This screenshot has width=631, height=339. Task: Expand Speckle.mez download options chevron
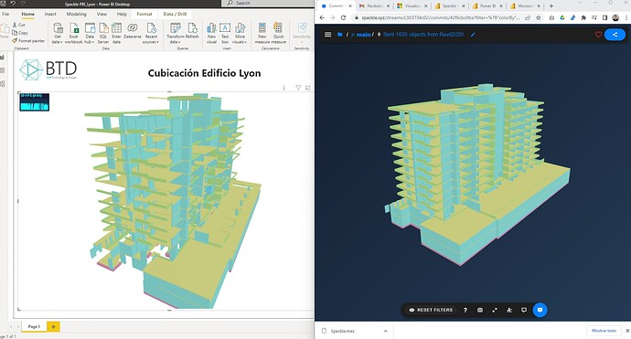[385, 331]
